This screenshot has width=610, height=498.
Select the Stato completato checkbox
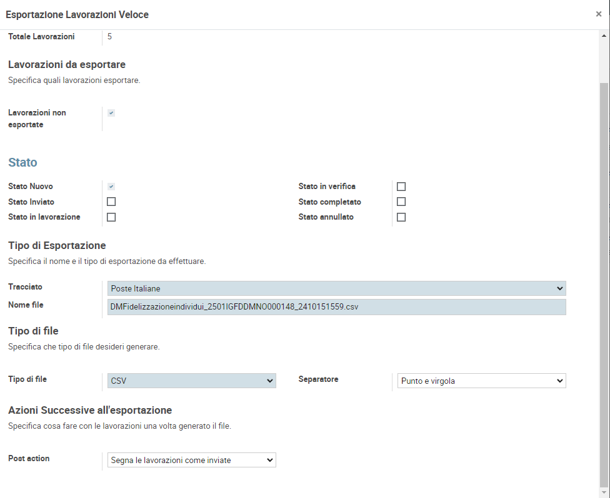tap(401, 202)
